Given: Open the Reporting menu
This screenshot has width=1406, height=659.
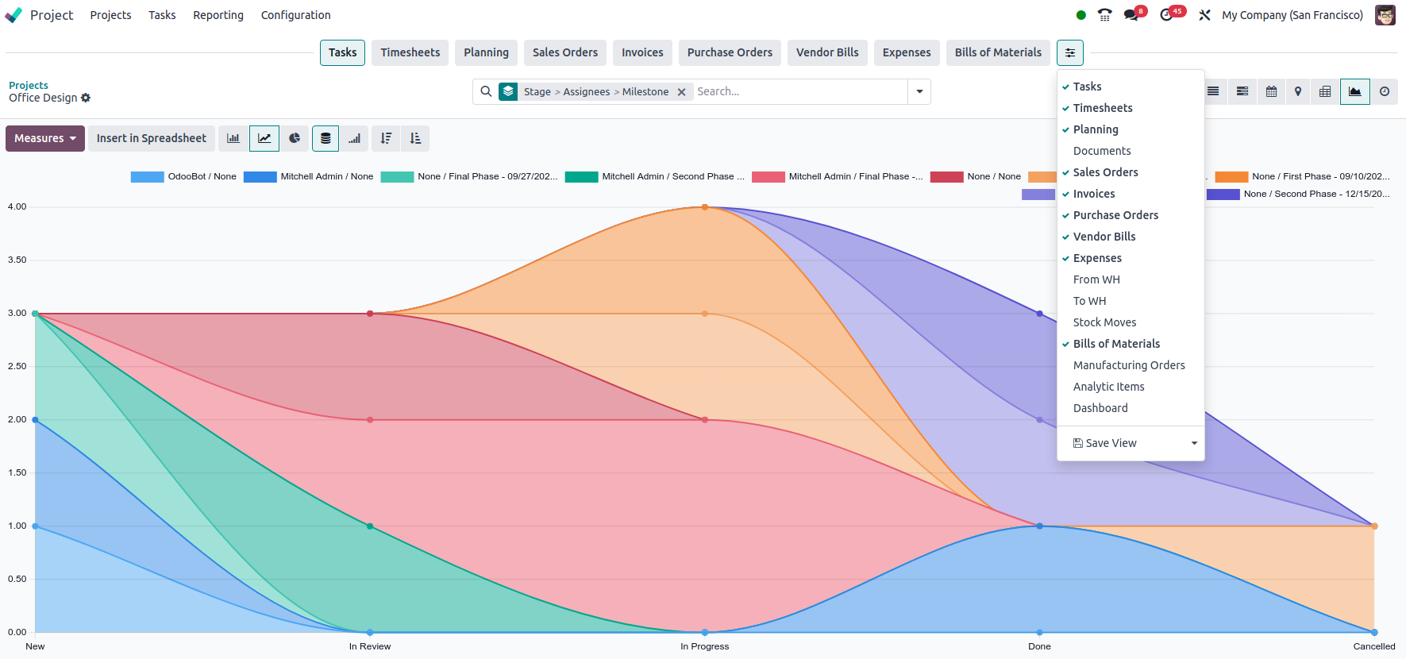Looking at the screenshot, I should coord(218,15).
